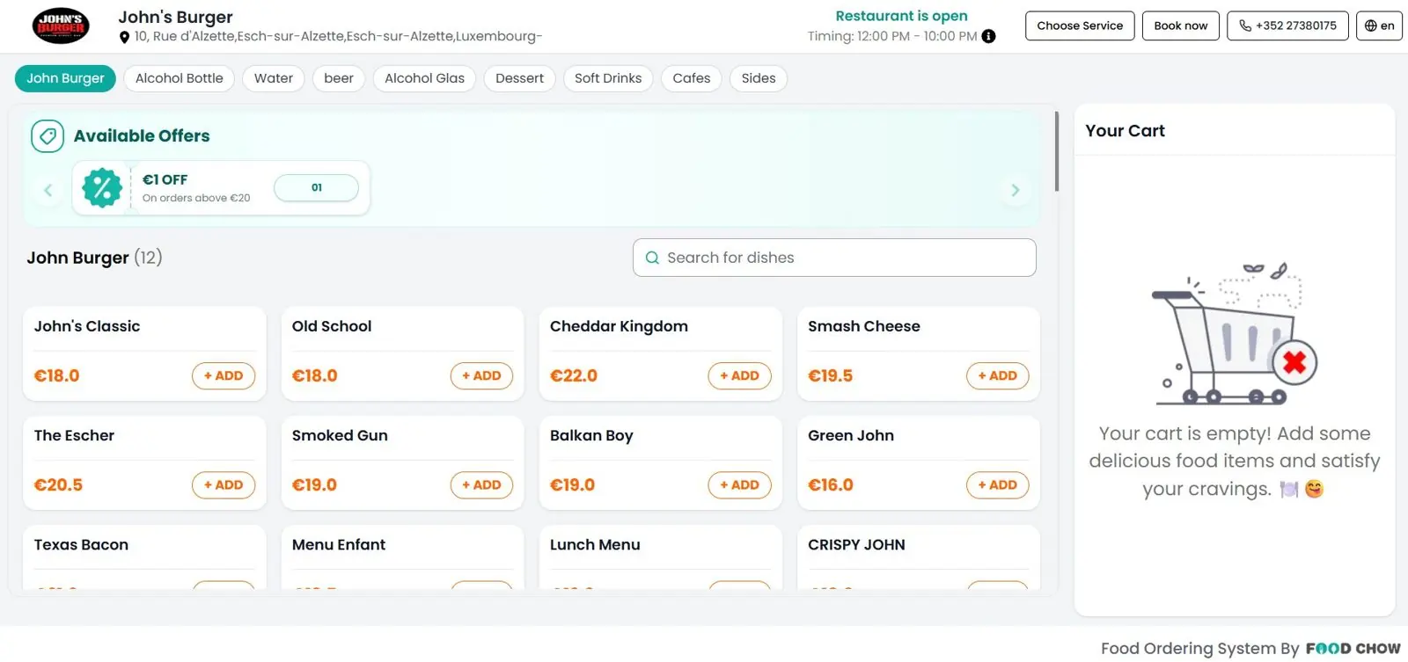This screenshot has width=1408, height=662.
Task: Click the John's Burger logo
Action: pyautogui.click(x=61, y=25)
